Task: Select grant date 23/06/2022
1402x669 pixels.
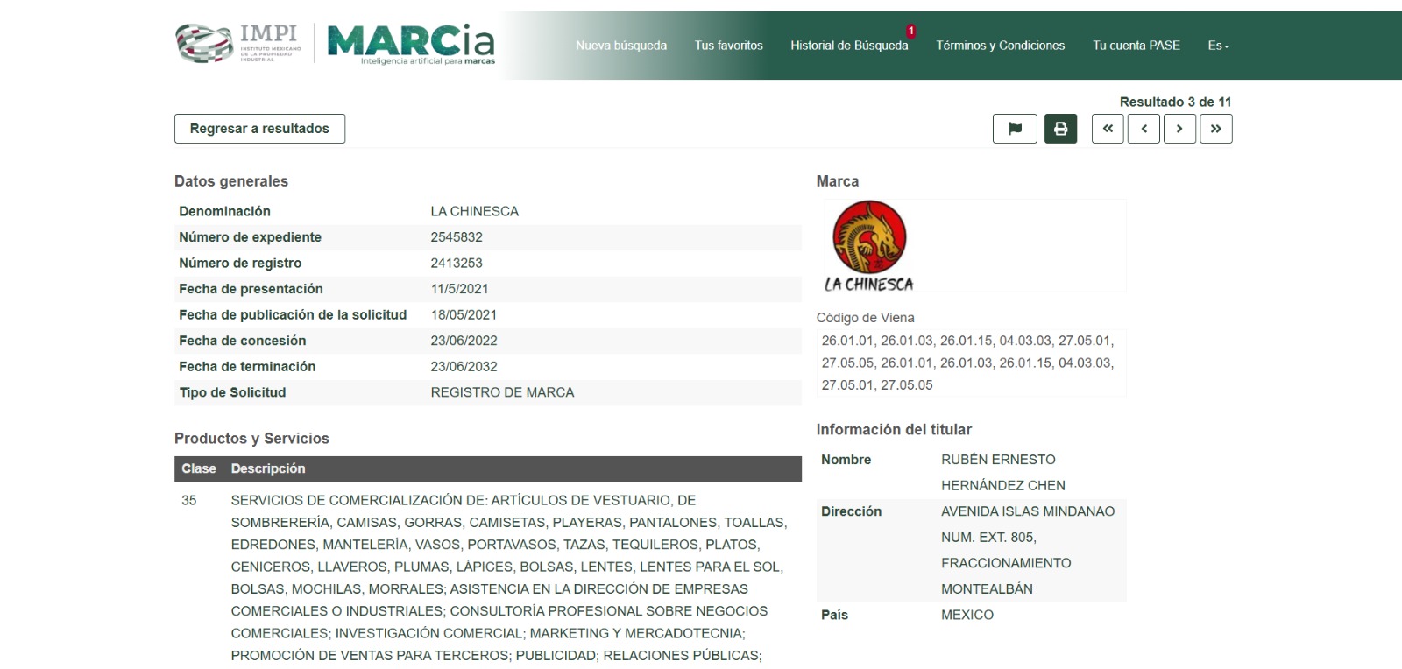Action: coord(464,341)
